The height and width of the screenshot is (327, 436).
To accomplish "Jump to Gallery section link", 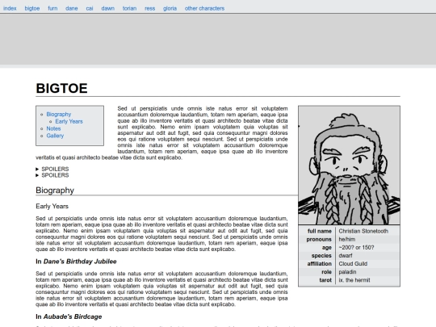I will [x=55, y=136].
